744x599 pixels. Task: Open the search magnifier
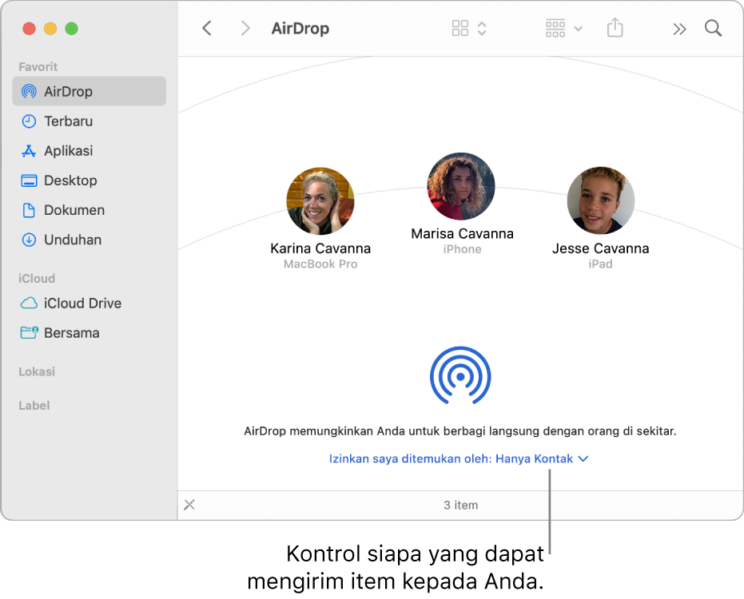(713, 29)
